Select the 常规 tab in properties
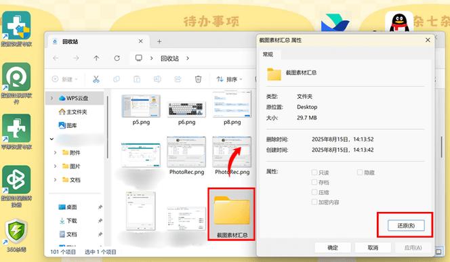This screenshot has height=262, width=450. [x=268, y=54]
